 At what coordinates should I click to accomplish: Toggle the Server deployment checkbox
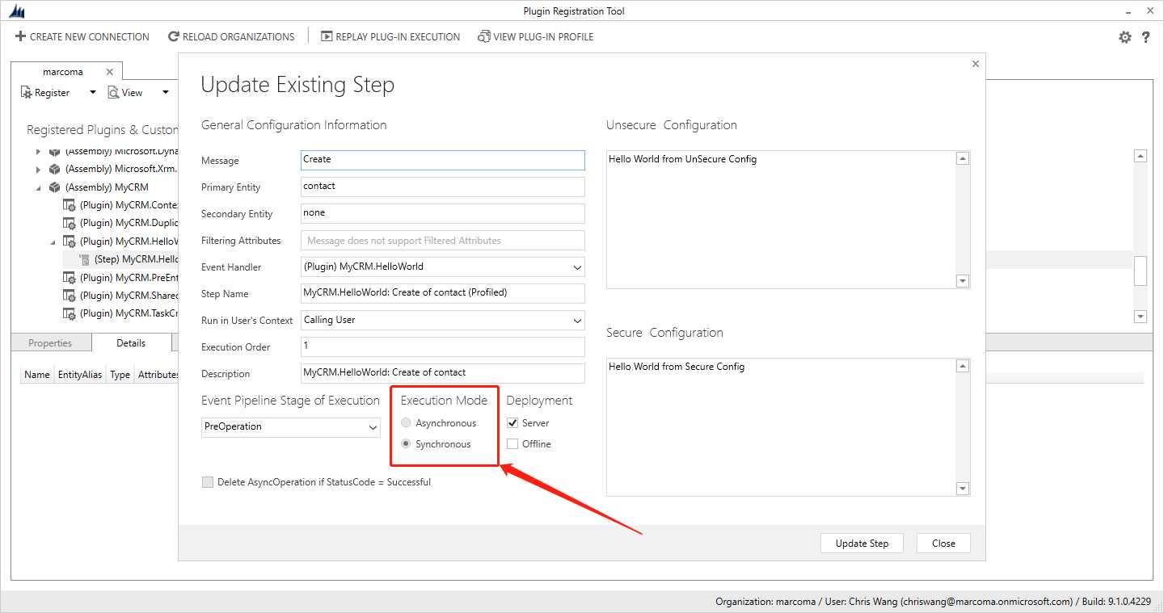click(x=512, y=423)
